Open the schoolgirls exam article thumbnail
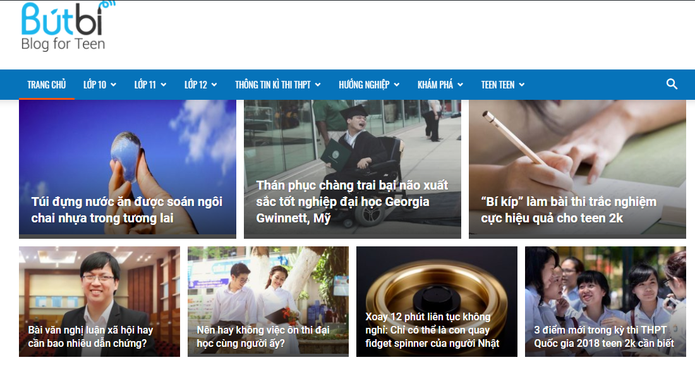This screenshot has width=695, height=367. pyautogui.click(x=605, y=301)
